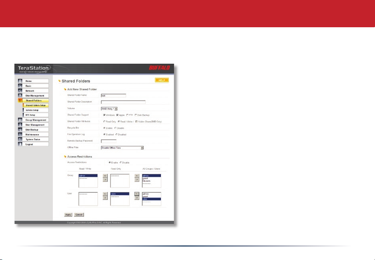This screenshot has width=375, height=260.
Task: Open the Offline Files dropdown
Action: 122,148
